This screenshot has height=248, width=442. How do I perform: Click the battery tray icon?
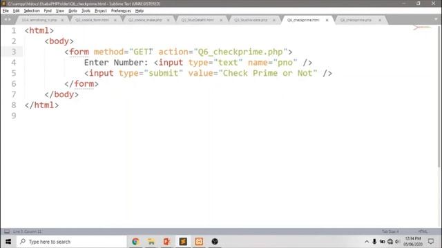point(382,242)
